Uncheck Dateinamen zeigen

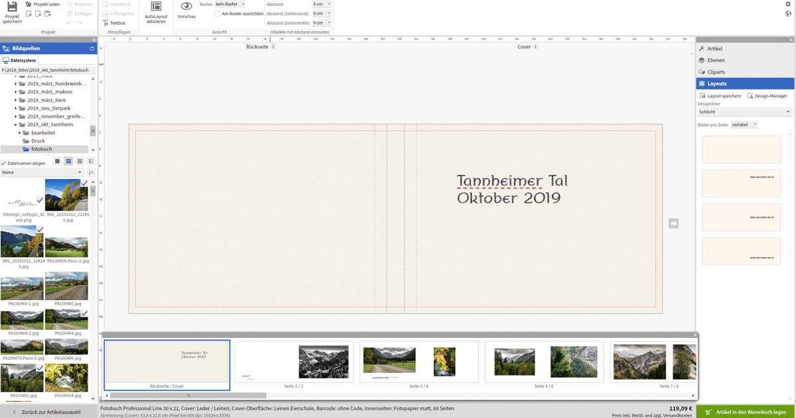click(4, 163)
